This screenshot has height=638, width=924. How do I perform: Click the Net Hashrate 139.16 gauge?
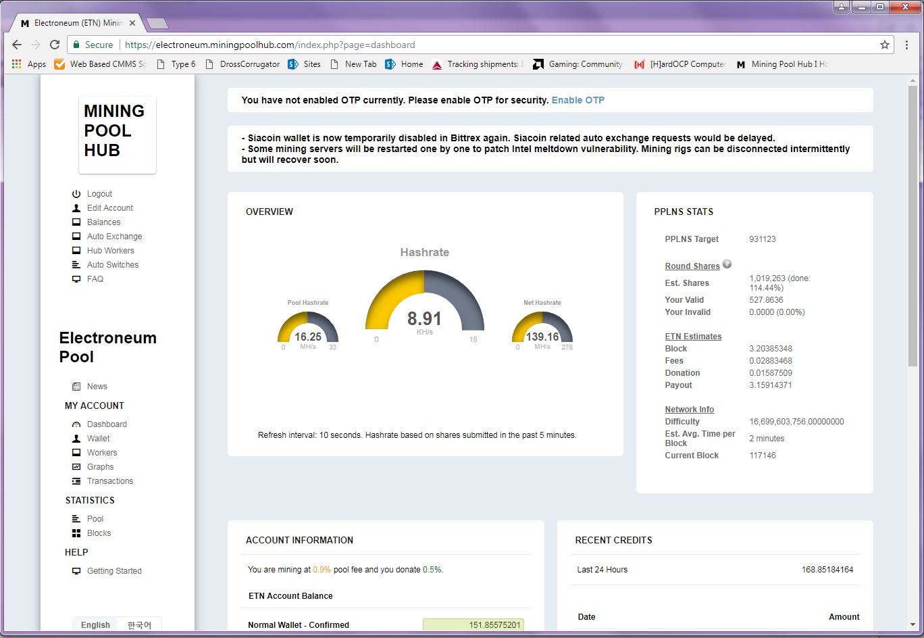tap(542, 327)
